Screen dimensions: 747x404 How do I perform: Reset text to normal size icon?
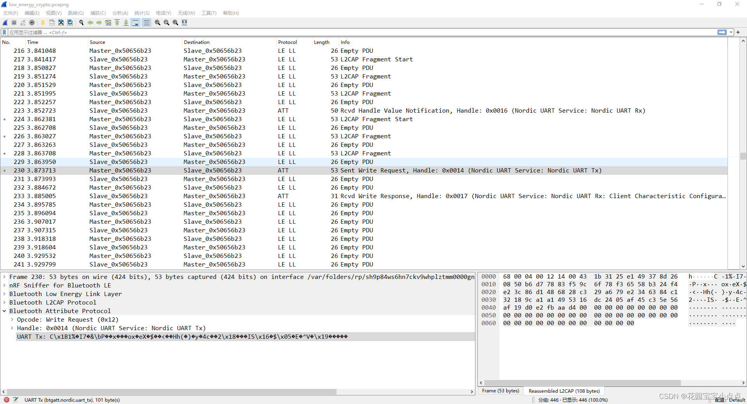[175, 23]
